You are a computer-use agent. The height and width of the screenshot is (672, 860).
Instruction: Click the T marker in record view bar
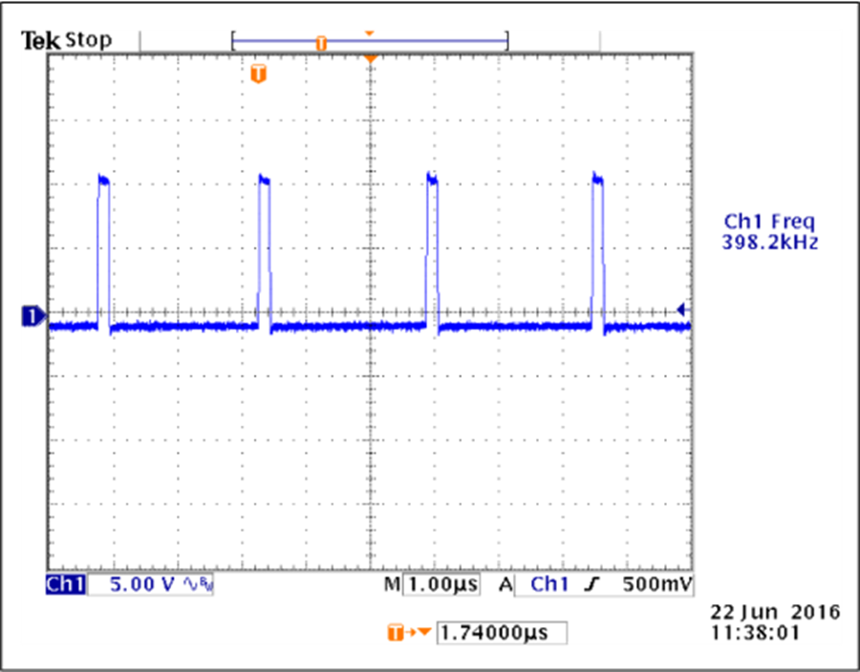pyautogui.click(x=321, y=43)
